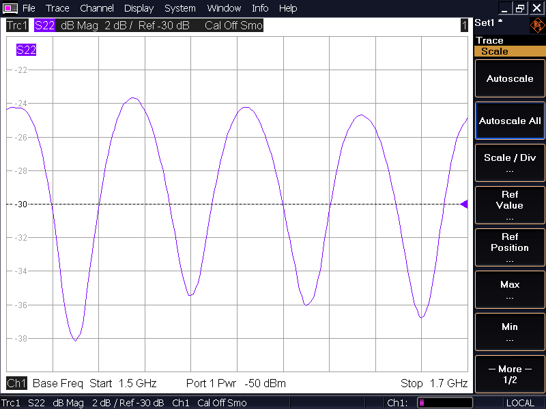Click the diagram number 1 box
This screenshot has height=409, width=546.
[x=464, y=25]
